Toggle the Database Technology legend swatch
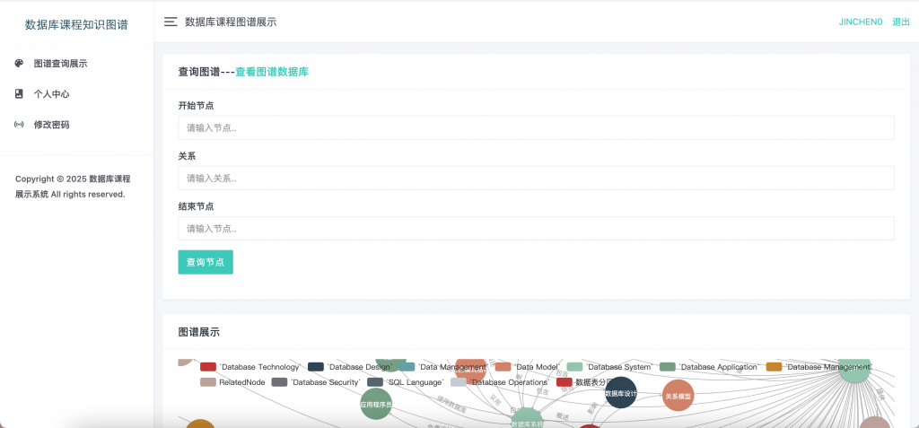 pyautogui.click(x=208, y=367)
